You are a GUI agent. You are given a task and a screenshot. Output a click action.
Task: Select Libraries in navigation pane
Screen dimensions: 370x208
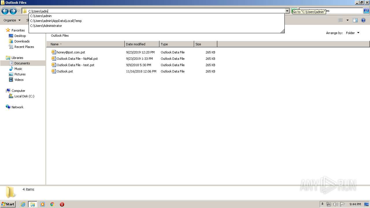pos(17,58)
